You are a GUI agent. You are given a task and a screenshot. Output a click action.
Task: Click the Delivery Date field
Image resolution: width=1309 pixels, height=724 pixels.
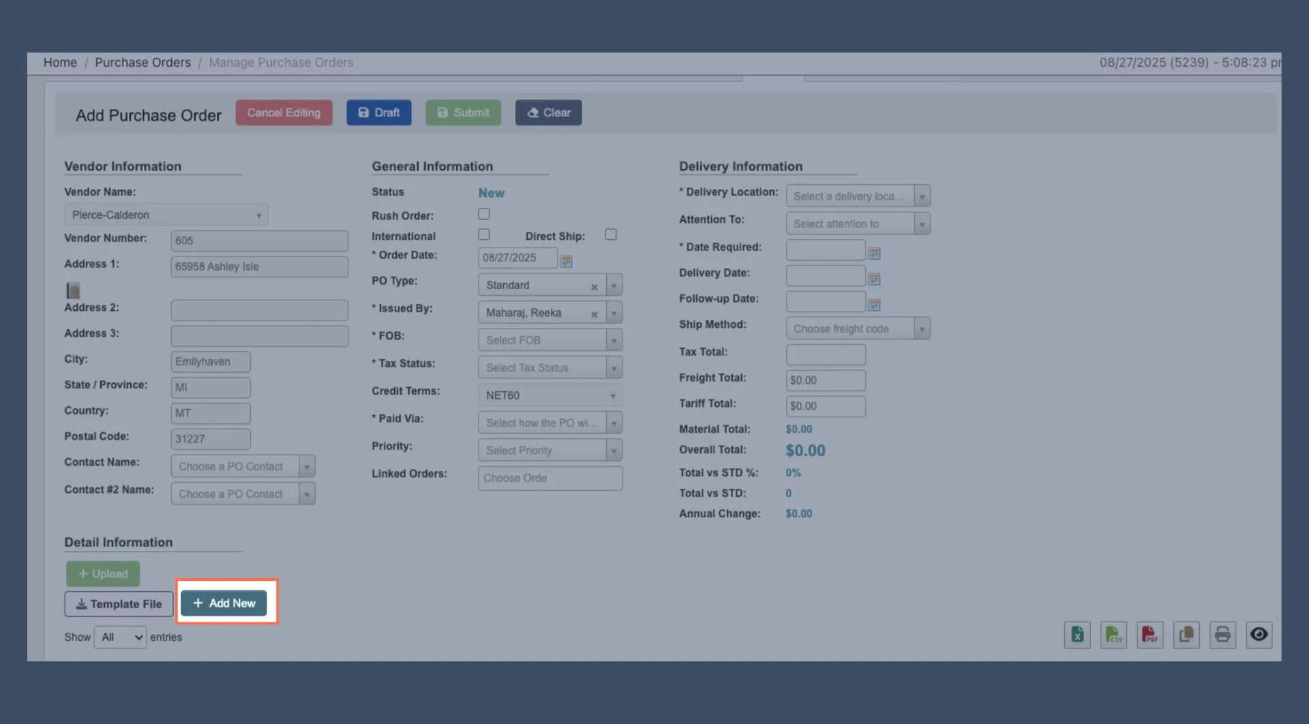point(826,276)
